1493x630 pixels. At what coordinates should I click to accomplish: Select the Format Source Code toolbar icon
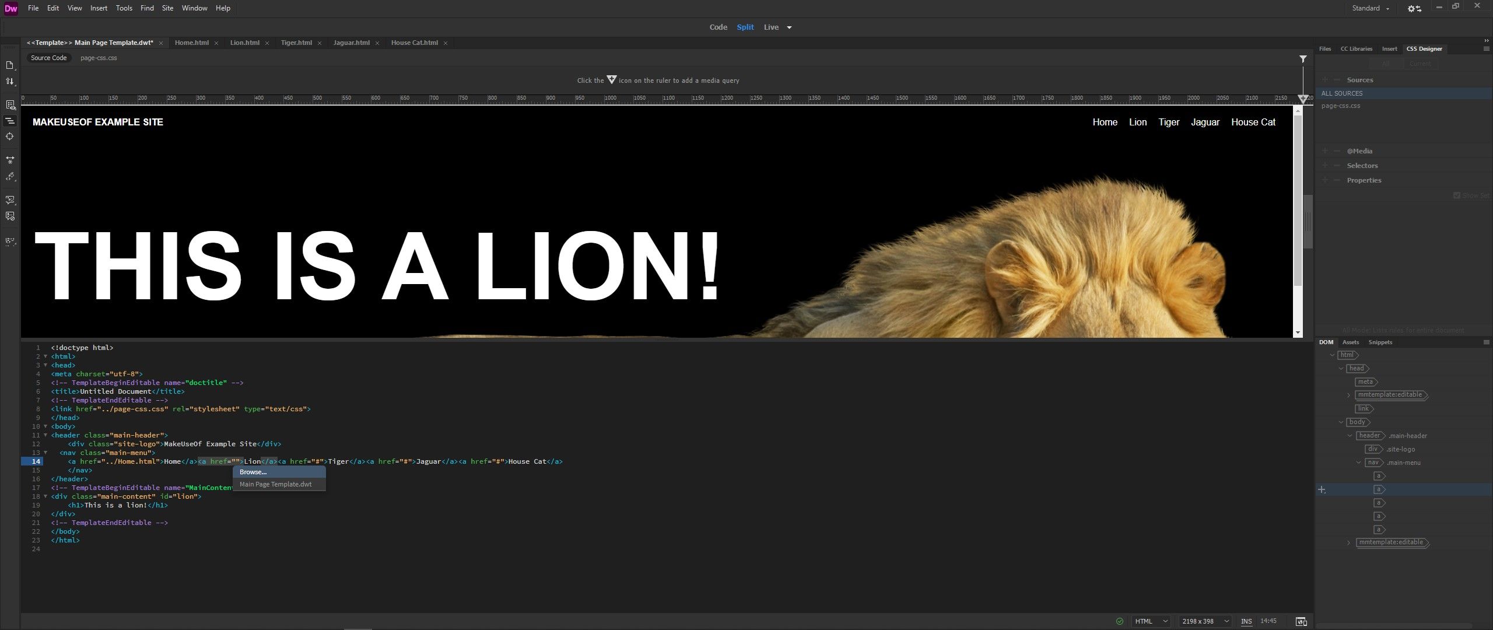(10, 121)
